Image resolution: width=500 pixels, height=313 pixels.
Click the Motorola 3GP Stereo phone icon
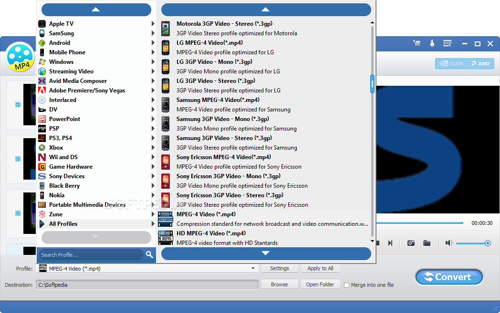[166, 28]
